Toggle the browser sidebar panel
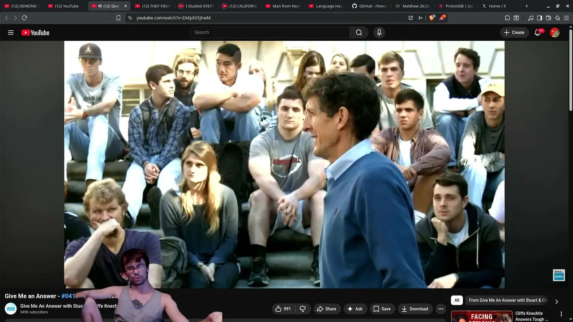The height and width of the screenshot is (322, 573). coord(539,18)
